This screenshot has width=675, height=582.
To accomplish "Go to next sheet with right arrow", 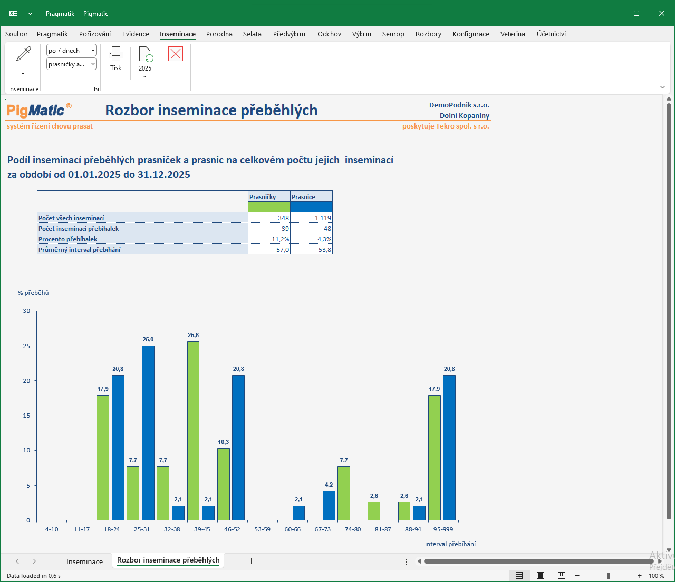I will [x=34, y=561].
